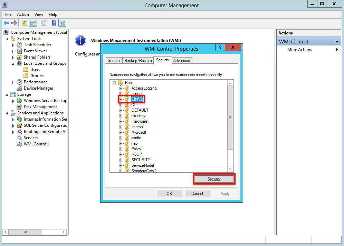Expand the SQL Server Configuration node
Screen dimensions: 344x246
point(13,126)
